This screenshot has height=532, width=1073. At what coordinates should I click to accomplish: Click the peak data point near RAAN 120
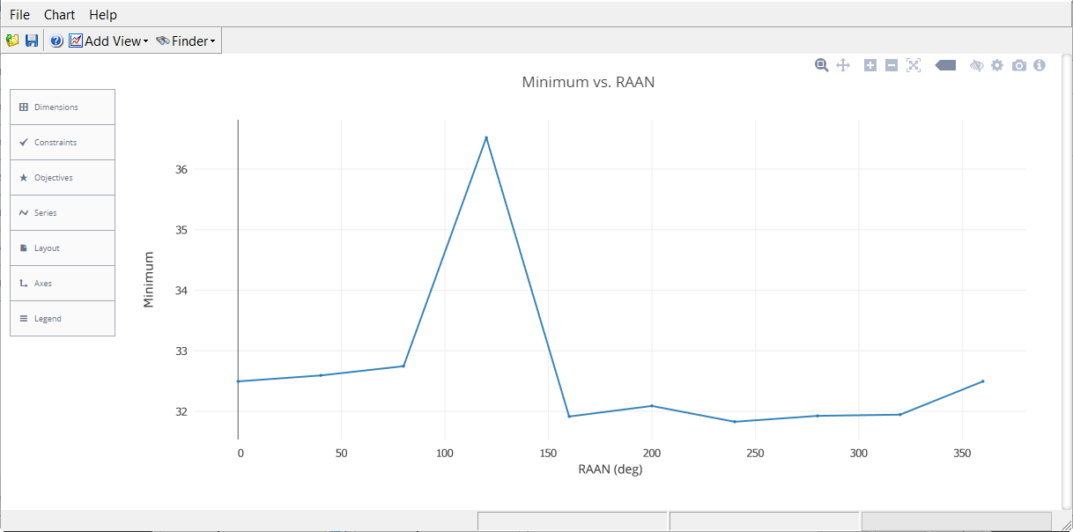486,137
